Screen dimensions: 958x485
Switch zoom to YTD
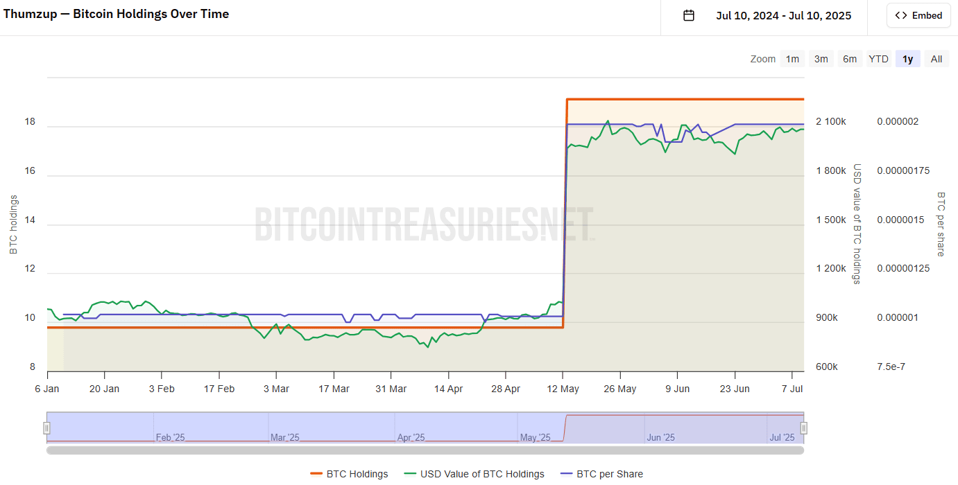click(878, 59)
